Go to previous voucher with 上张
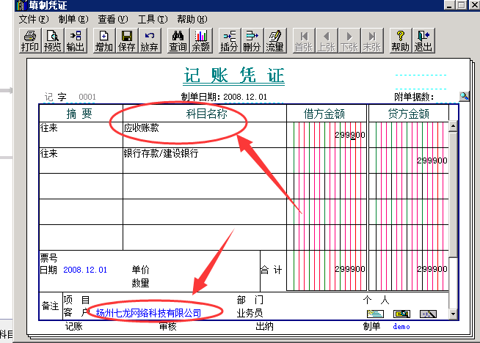480x343 pixels. click(327, 40)
